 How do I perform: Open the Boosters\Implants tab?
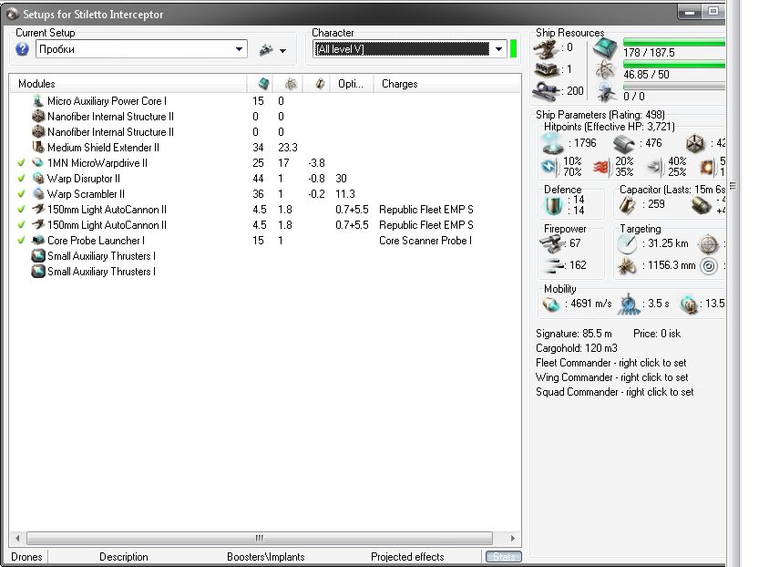[266, 557]
